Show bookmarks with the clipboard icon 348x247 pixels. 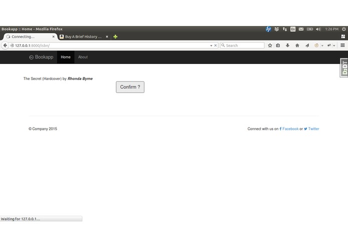coord(278,45)
